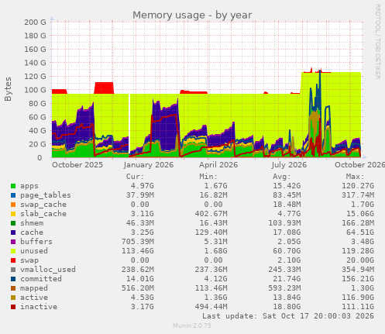Viewport: 385px width, 334px height.
Task: Select the 'swap' legend label
Action: point(29,260)
